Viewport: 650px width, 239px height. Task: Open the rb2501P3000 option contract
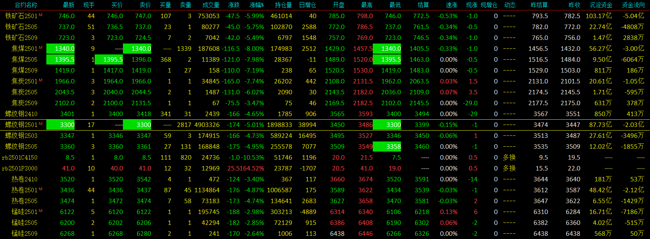(20, 168)
